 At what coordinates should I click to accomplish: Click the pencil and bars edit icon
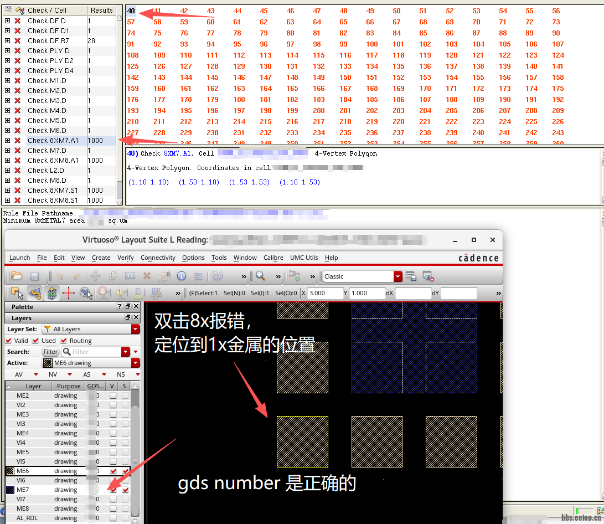(156, 293)
